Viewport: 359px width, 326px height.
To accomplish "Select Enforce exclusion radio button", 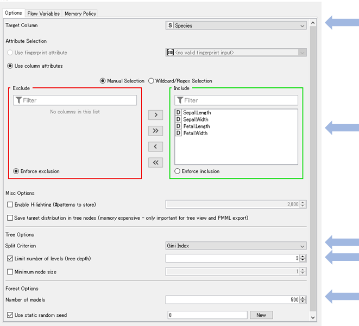I will (16, 171).
